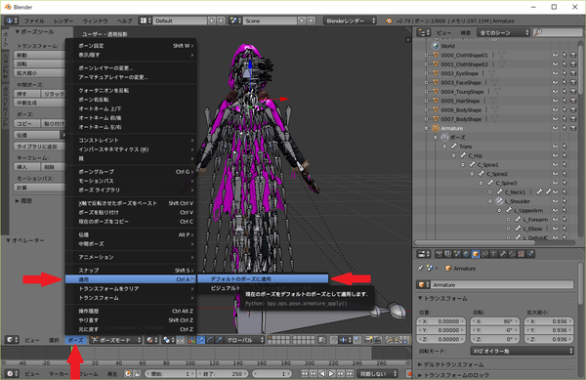Image resolution: width=586 pixels, height=380 pixels.
Task: Click the 終了 end frame field
Action: click(222, 373)
